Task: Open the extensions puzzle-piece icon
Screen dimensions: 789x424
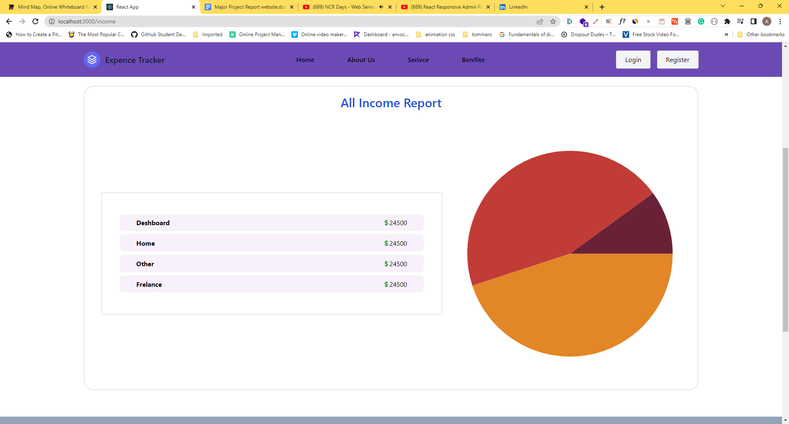Action: pos(728,21)
